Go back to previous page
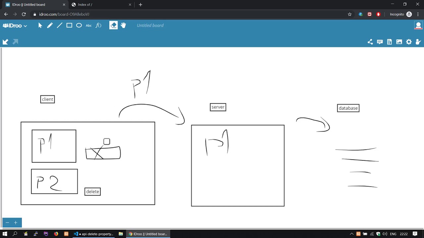This screenshot has width=424, height=238. pos(6,14)
